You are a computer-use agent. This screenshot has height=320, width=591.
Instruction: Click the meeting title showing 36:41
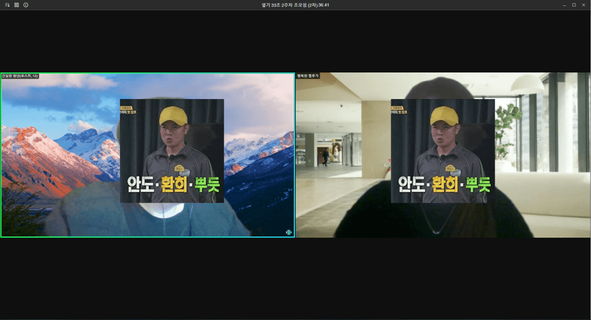[295, 5]
